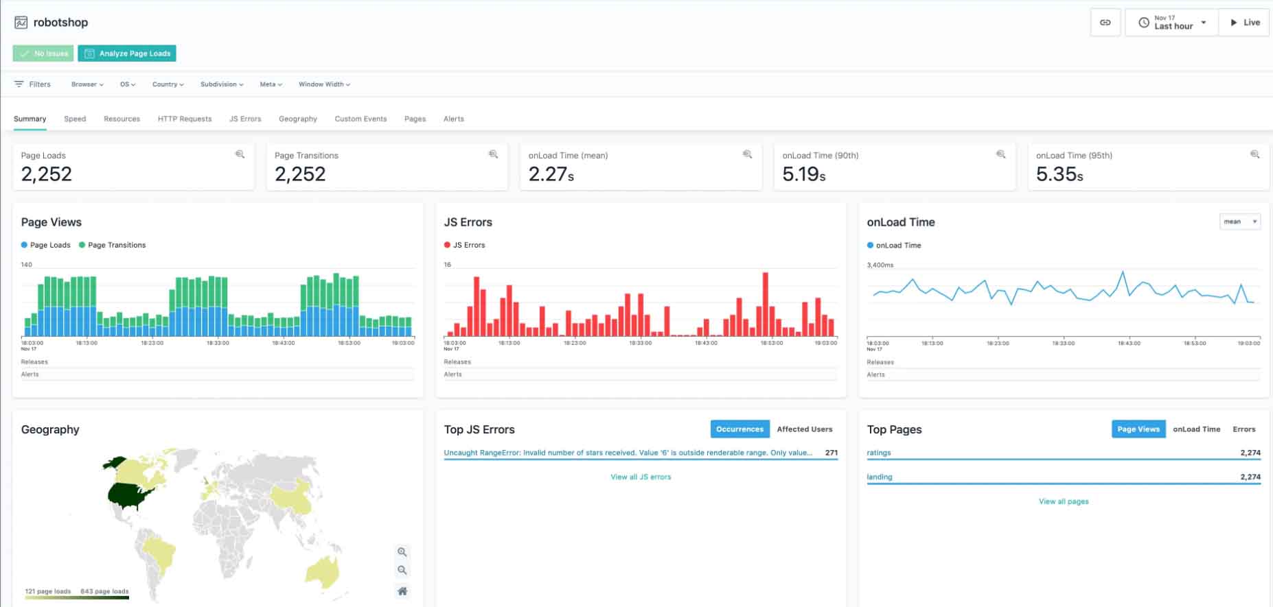Screen dimensions: 1273x607
Task: Toggle the JS Errors legend series
Action: pyautogui.click(x=464, y=245)
